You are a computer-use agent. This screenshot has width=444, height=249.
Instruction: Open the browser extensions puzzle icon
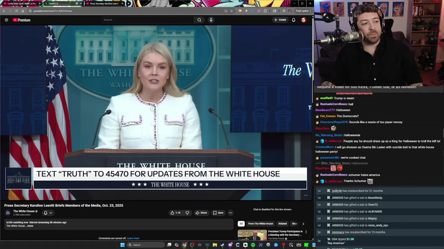(265, 11)
